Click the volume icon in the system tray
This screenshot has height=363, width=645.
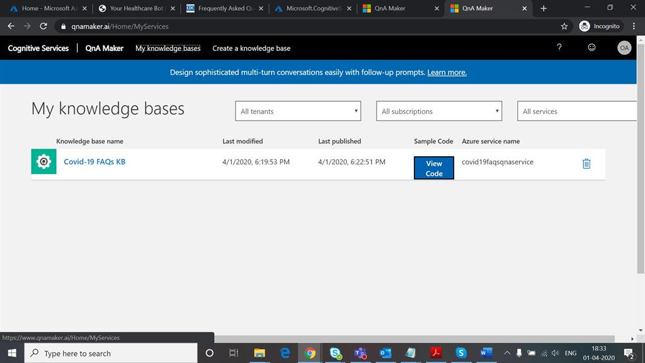(x=555, y=353)
